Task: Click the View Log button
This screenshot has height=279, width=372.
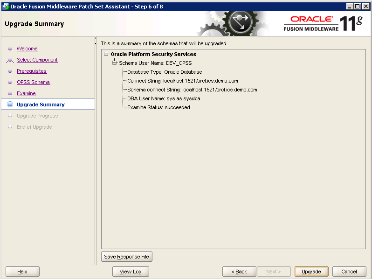Action: (x=131, y=272)
